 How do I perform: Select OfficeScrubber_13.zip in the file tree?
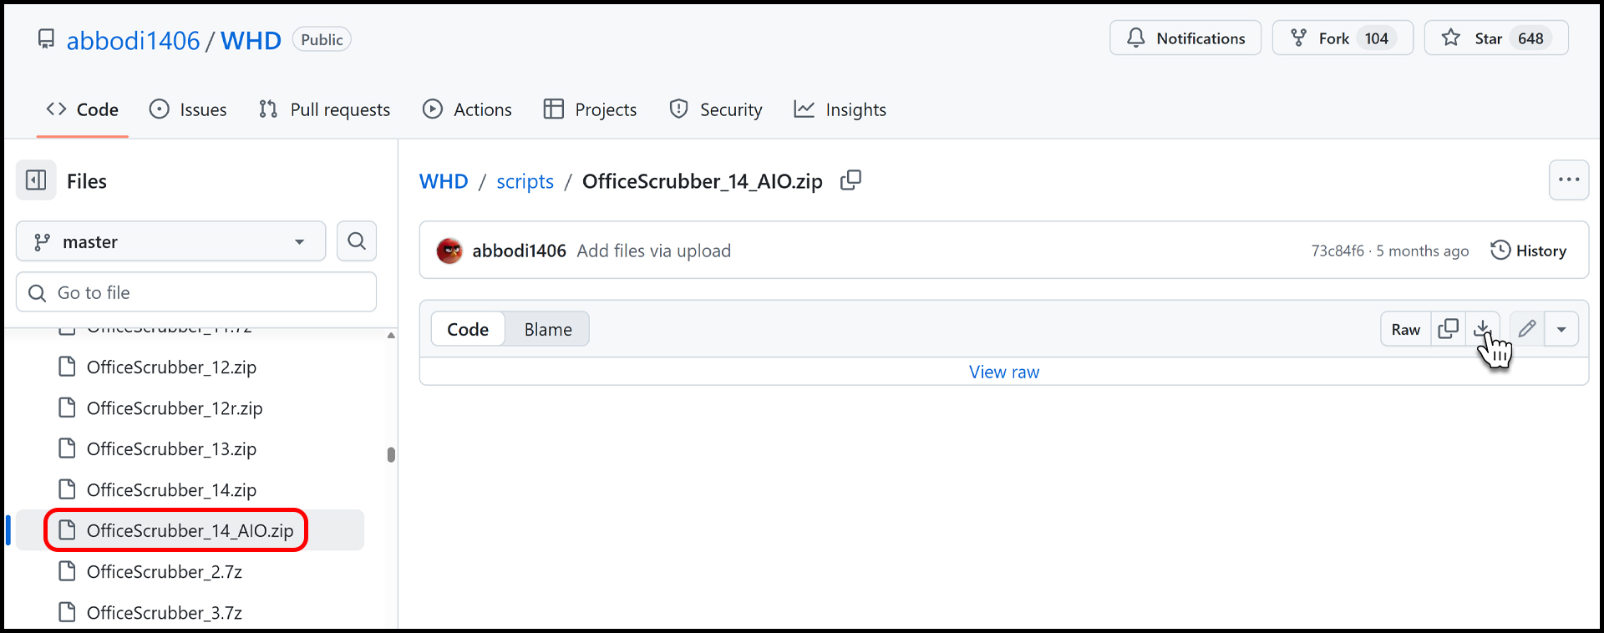tap(171, 449)
